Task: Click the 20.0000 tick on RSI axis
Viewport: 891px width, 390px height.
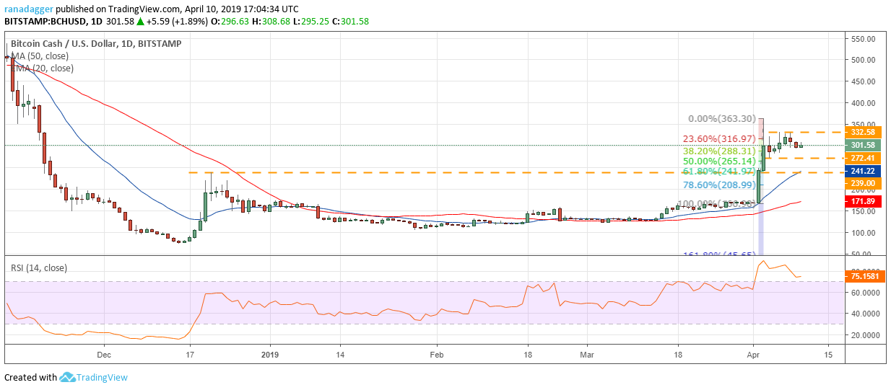Action: point(865,335)
